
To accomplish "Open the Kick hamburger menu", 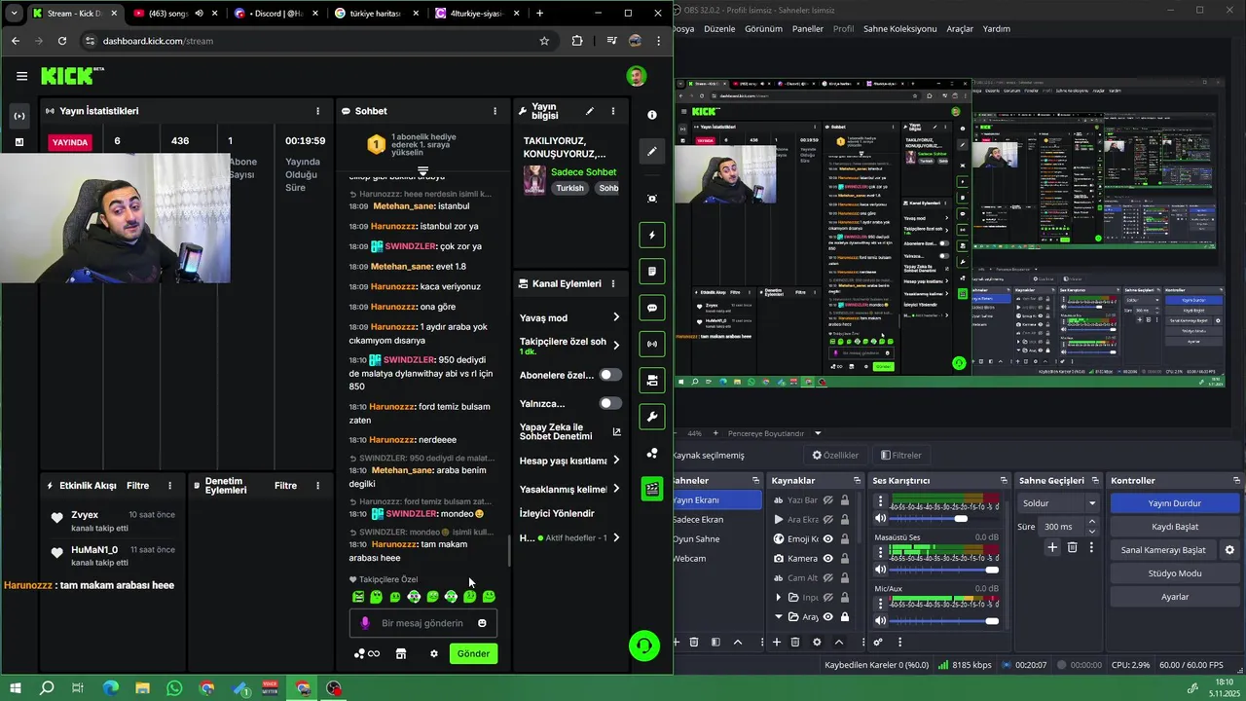I will [21, 76].
